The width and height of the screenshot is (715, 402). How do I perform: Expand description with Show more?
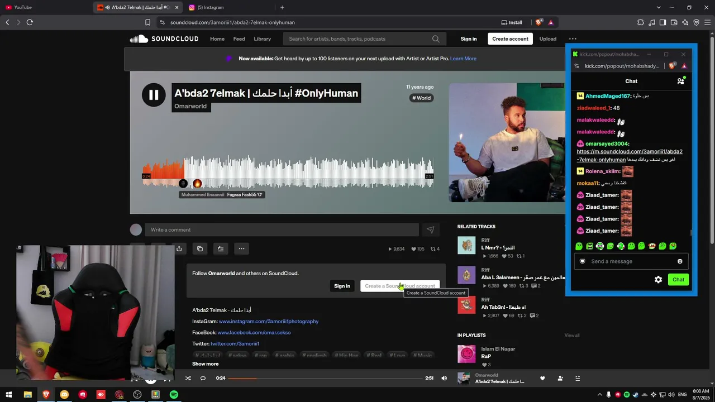206,364
